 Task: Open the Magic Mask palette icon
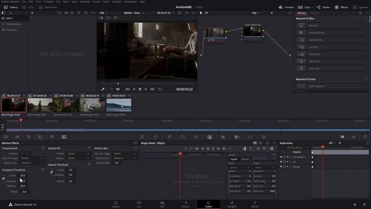[210, 137]
